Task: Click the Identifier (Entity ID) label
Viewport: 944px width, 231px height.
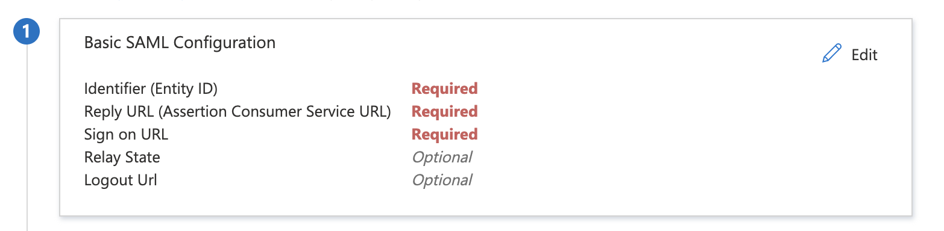Action: pos(151,89)
